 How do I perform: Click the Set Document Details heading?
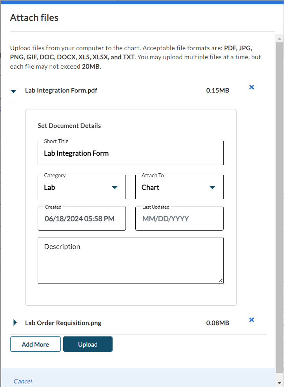(69, 126)
